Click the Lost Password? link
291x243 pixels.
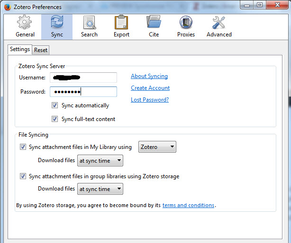(x=150, y=100)
